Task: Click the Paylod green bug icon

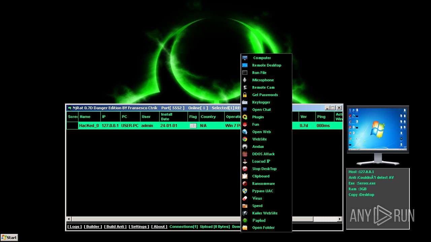Action: 245,220
